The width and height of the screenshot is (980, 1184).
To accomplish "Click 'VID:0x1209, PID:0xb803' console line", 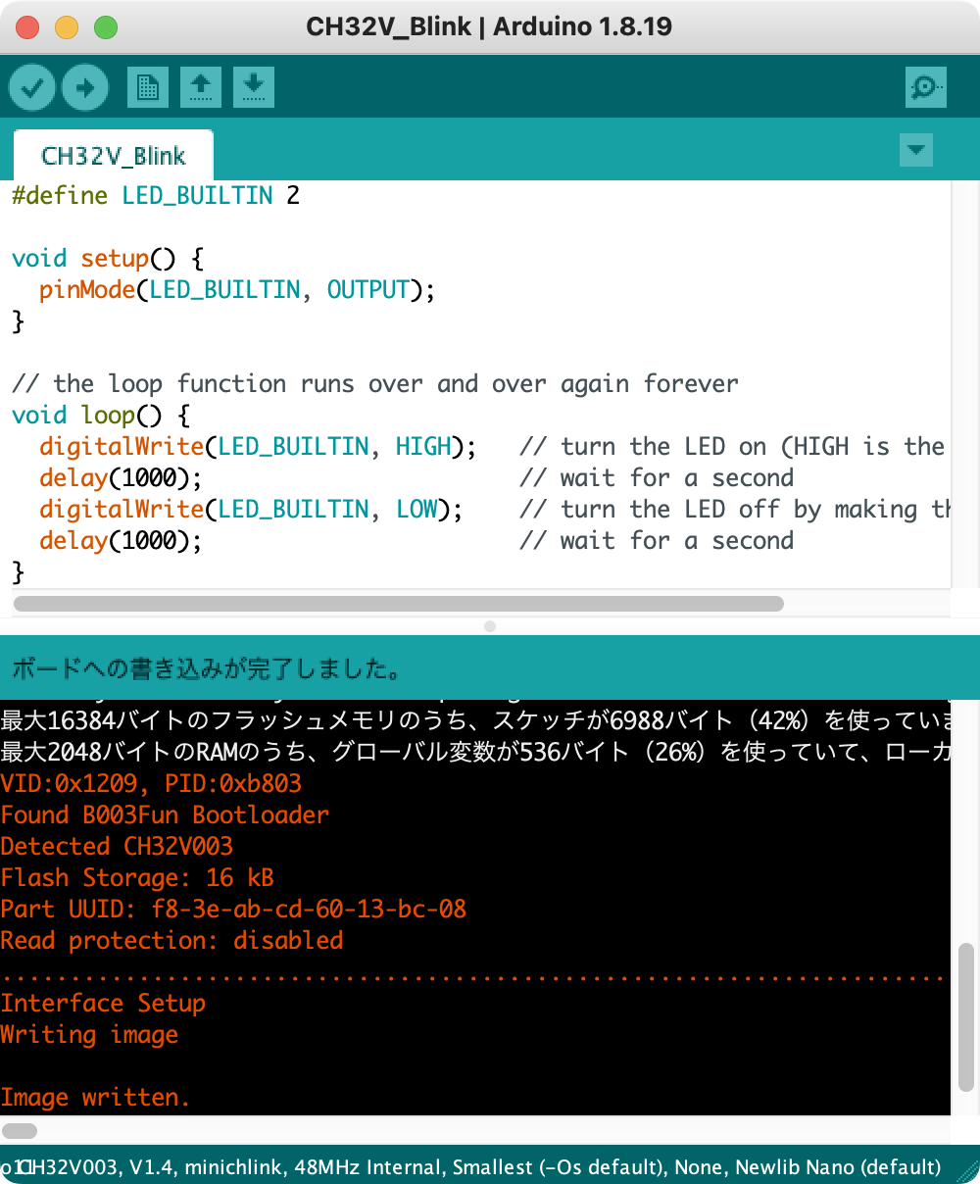I will 151,783.
